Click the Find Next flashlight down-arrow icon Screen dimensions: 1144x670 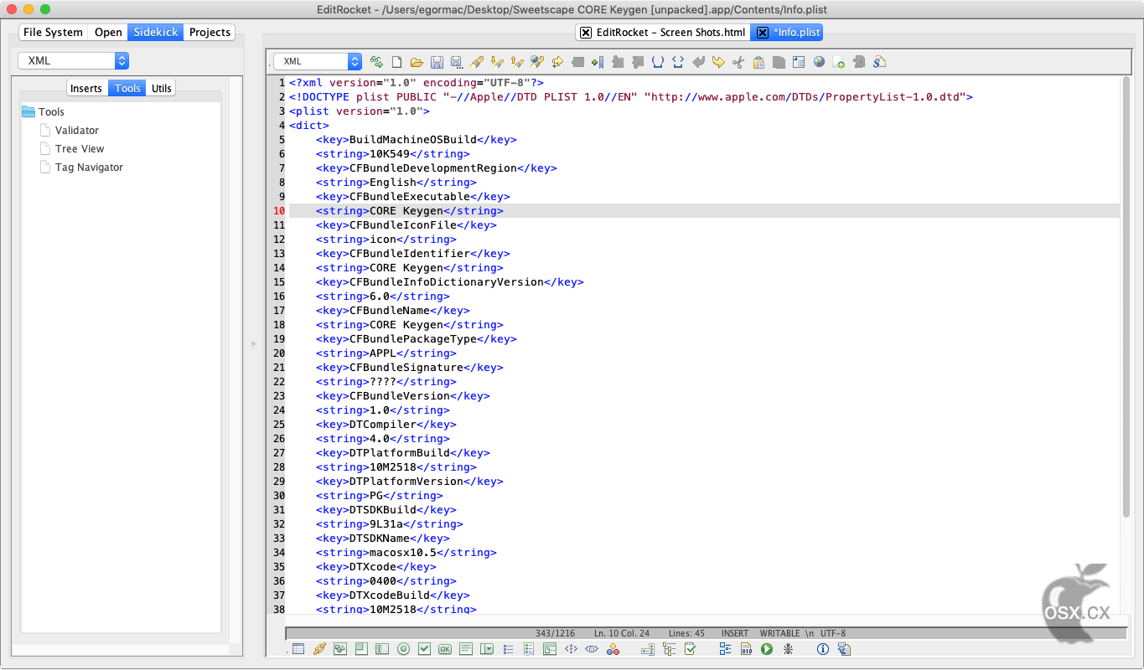click(x=497, y=62)
